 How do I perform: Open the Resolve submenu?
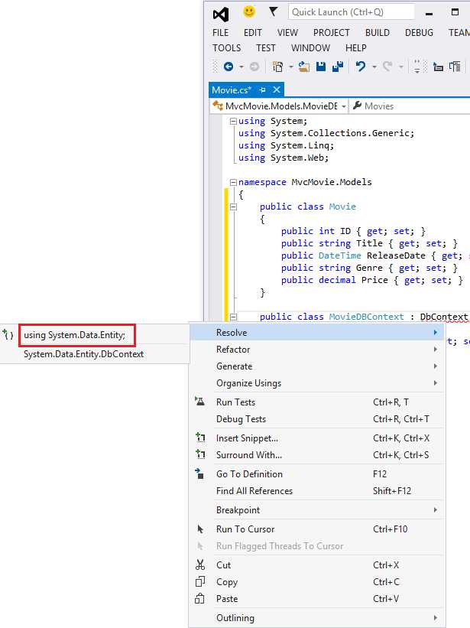click(x=317, y=333)
